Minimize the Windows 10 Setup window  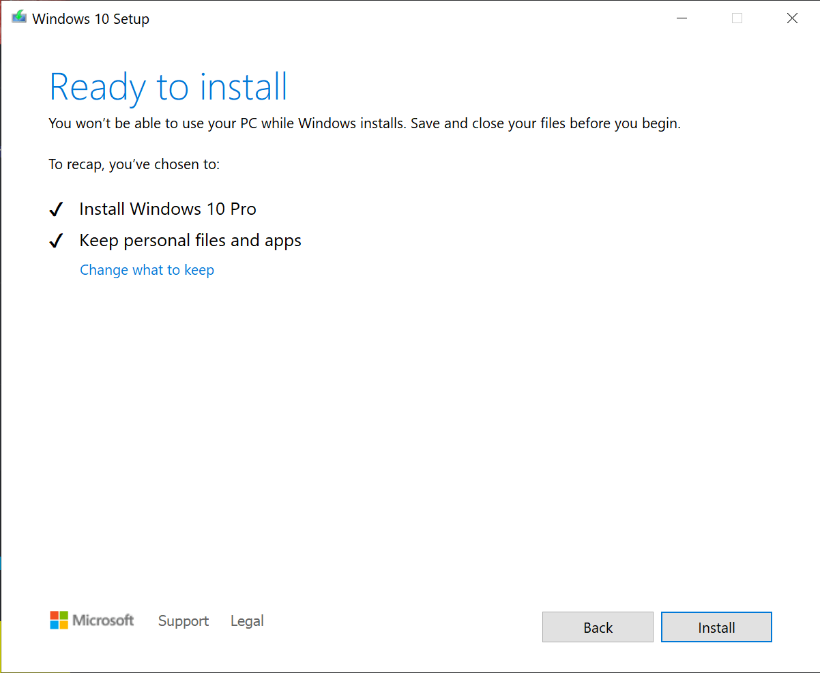click(682, 18)
